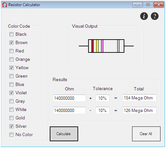Click the Visual Output group label

click(85, 26)
